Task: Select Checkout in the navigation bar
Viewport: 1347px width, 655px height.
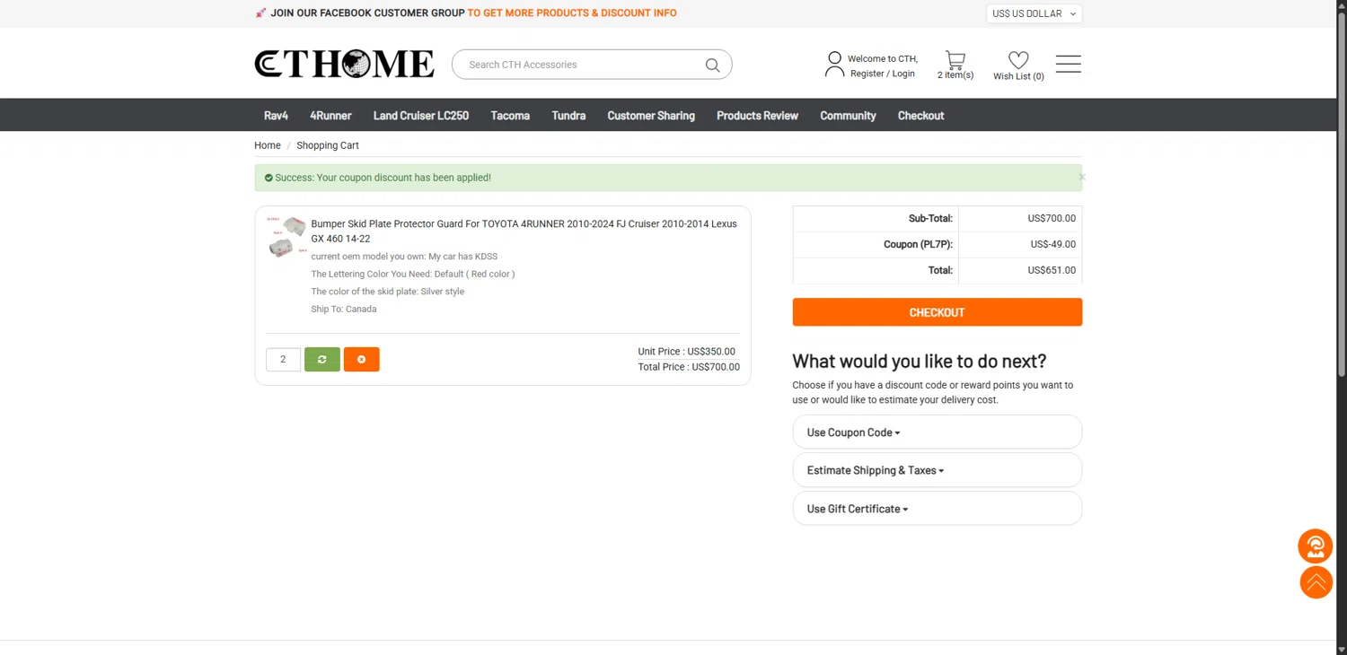Action: click(x=920, y=116)
